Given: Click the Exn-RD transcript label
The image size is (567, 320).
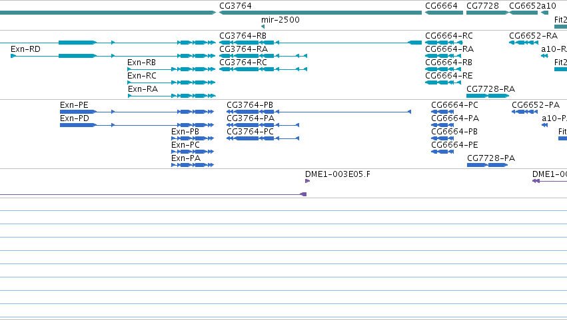Looking at the screenshot, I should (x=25, y=49).
